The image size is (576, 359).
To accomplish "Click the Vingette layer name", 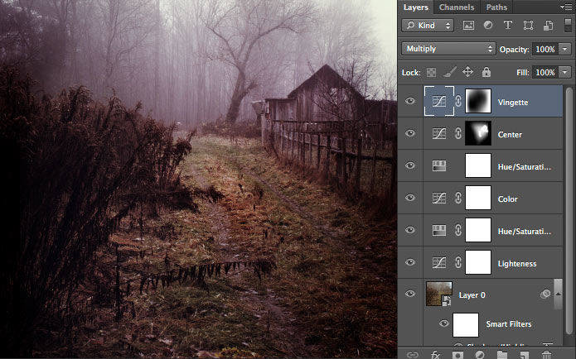I will click(x=513, y=103).
